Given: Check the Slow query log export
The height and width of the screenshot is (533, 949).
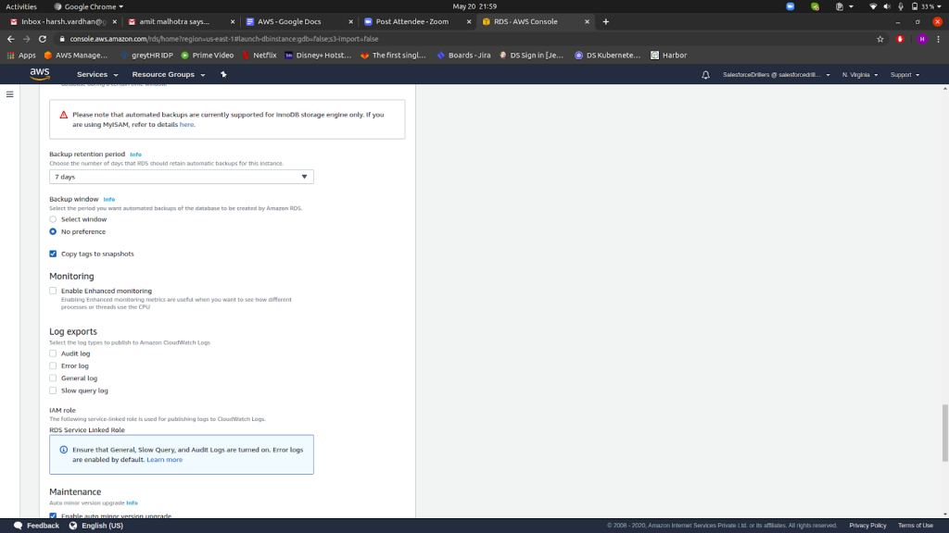Looking at the screenshot, I should click(x=53, y=390).
